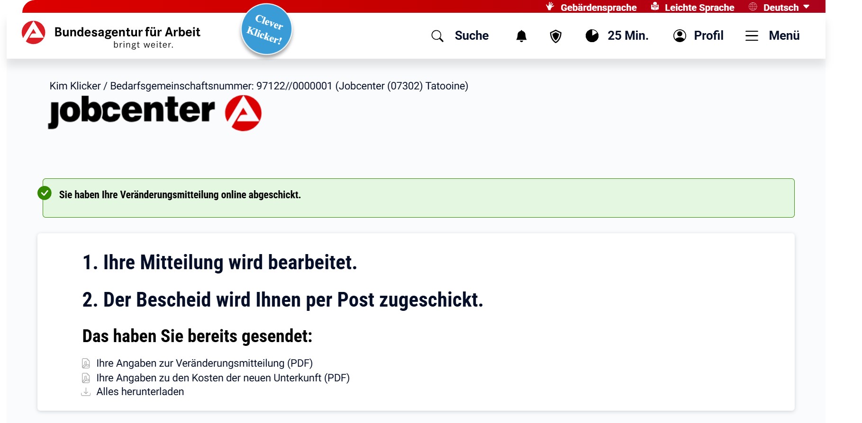Click the Clever Klicker round badge
Image resolution: width=862 pixels, height=423 pixels.
(266, 29)
